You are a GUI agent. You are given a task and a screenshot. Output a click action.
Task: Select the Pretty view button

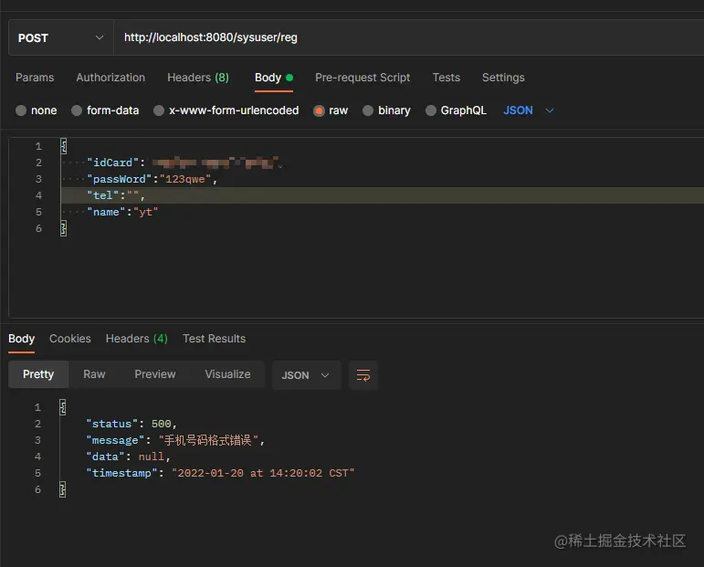coord(38,374)
